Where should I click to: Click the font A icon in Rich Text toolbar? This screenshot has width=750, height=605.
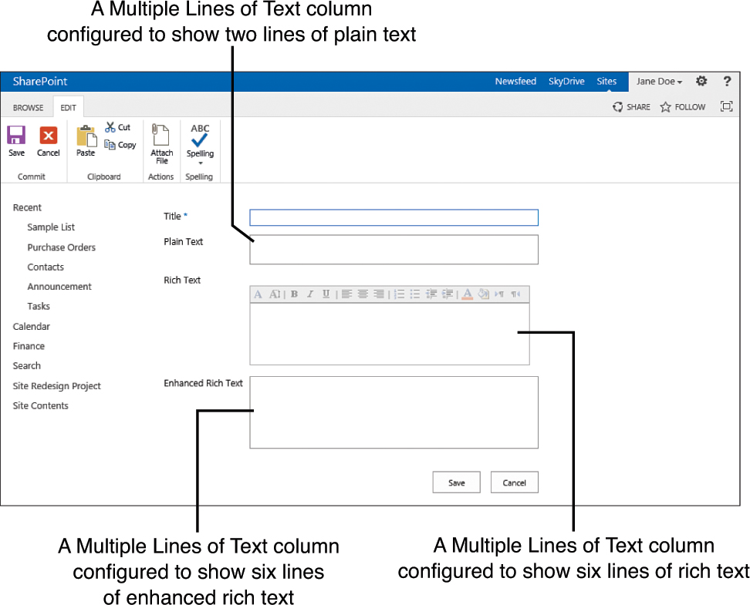258,294
